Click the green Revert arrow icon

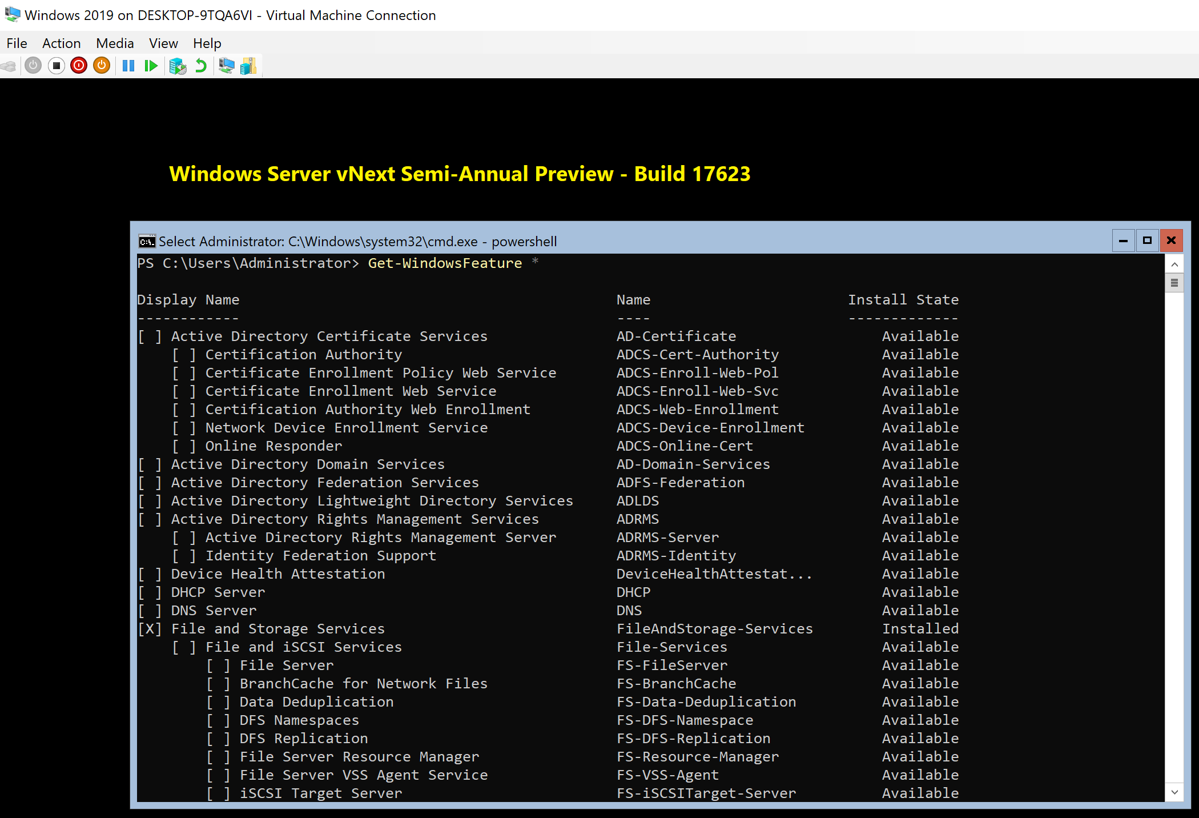coord(200,66)
